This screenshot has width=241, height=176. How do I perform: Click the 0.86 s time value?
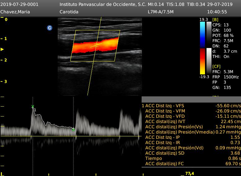click(234, 158)
